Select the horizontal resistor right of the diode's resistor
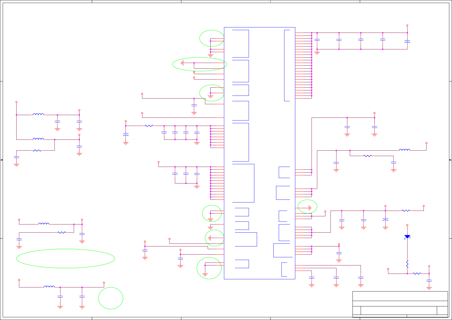Screen dimensions: 452x320 [417, 274]
